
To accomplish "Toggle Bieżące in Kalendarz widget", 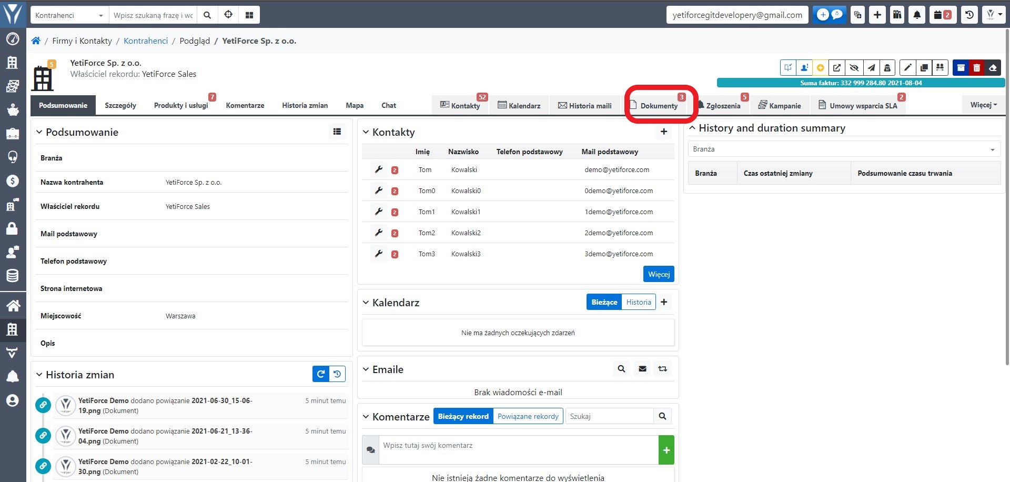I will pyautogui.click(x=604, y=302).
